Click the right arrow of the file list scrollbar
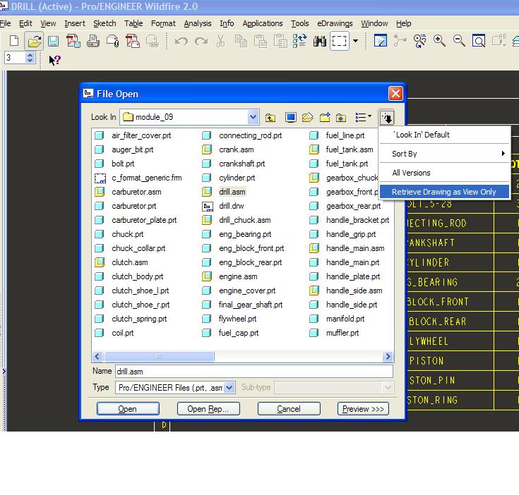This screenshot has width=519, height=495. [x=388, y=356]
